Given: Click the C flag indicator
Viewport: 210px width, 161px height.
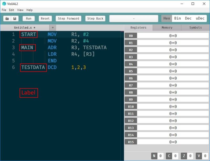Looking at the screenshot, I should click(x=169, y=156).
